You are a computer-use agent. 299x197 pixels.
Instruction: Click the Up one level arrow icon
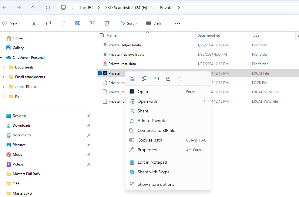(33, 8)
